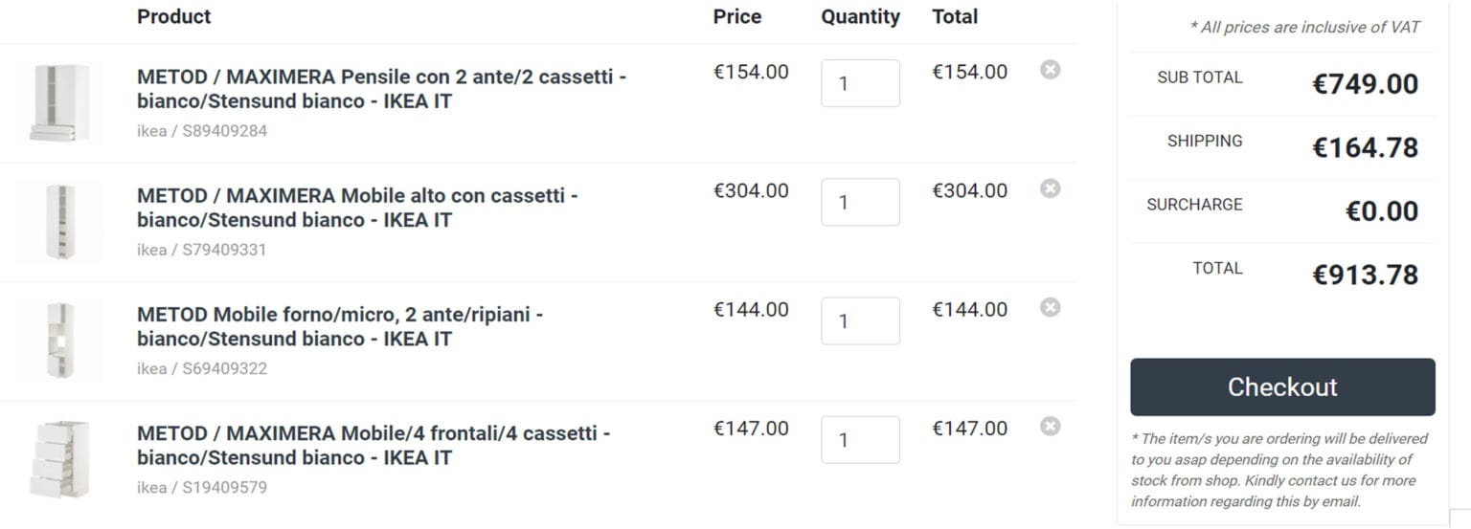Click the 4 frontali/4 cassetti thumbnail
This screenshot has width=1471, height=529.
[x=59, y=459]
